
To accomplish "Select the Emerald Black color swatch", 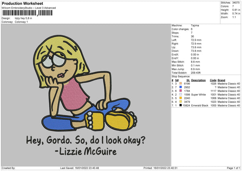I will [x=181, y=105].
